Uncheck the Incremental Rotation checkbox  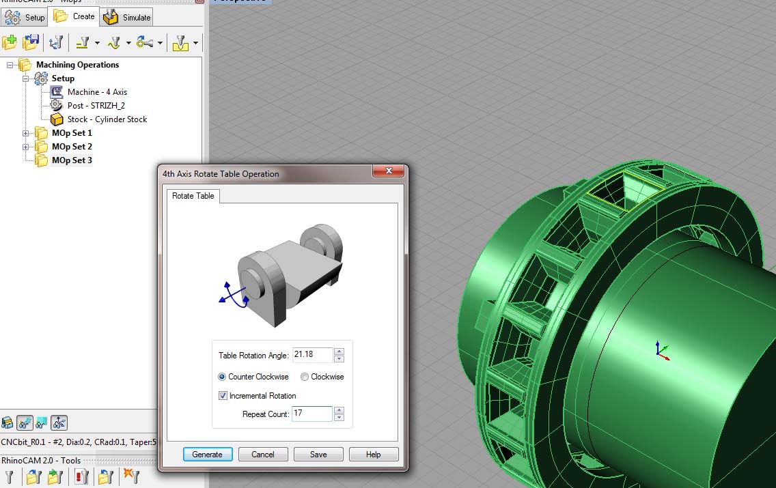pyautogui.click(x=223, y=396)
